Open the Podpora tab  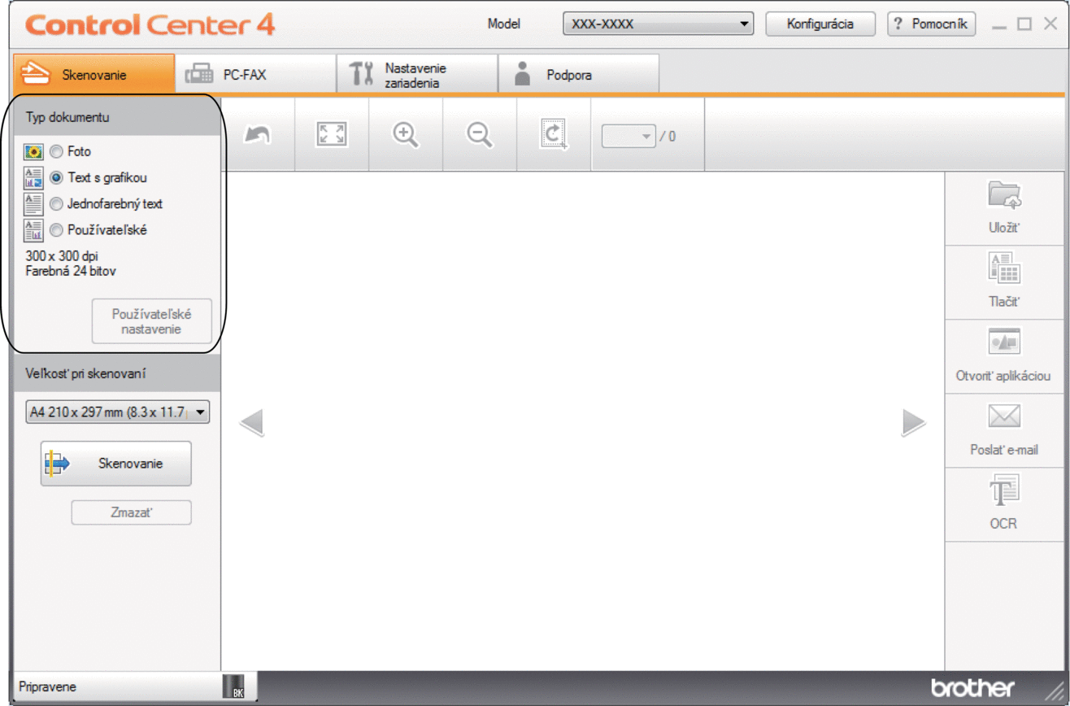578,75
